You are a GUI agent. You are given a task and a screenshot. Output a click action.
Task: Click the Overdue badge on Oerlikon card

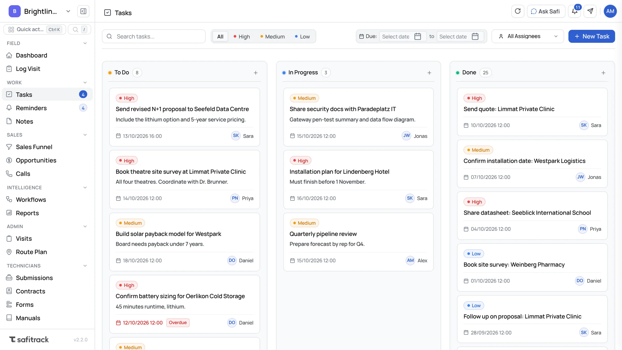click(x=178, y=323)
